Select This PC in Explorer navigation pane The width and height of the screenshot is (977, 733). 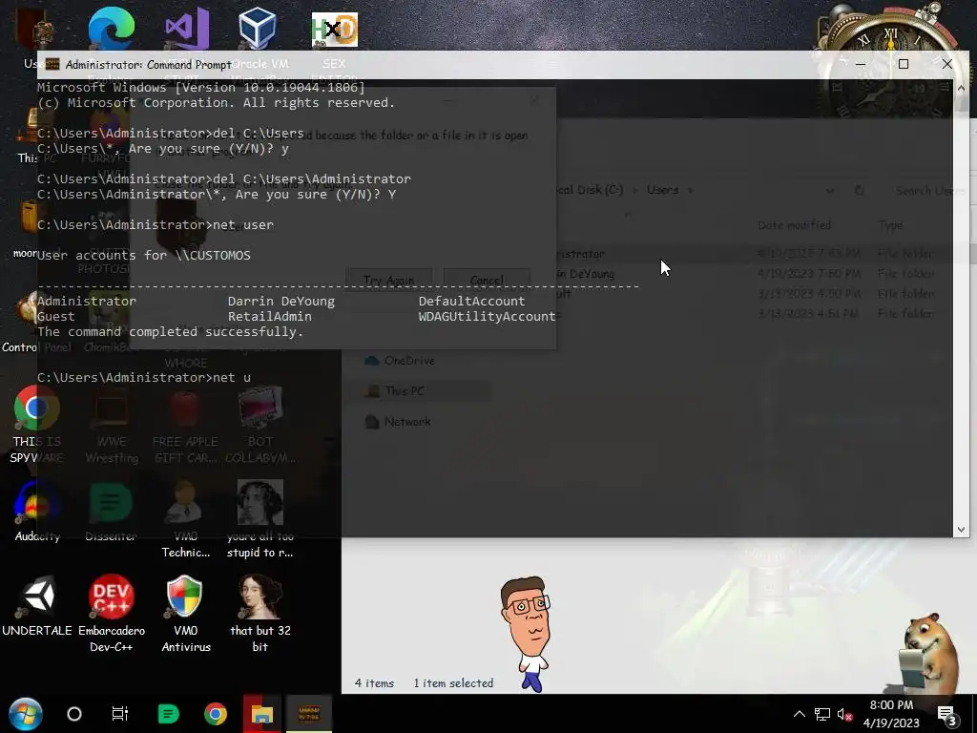[x=404, y=390]
